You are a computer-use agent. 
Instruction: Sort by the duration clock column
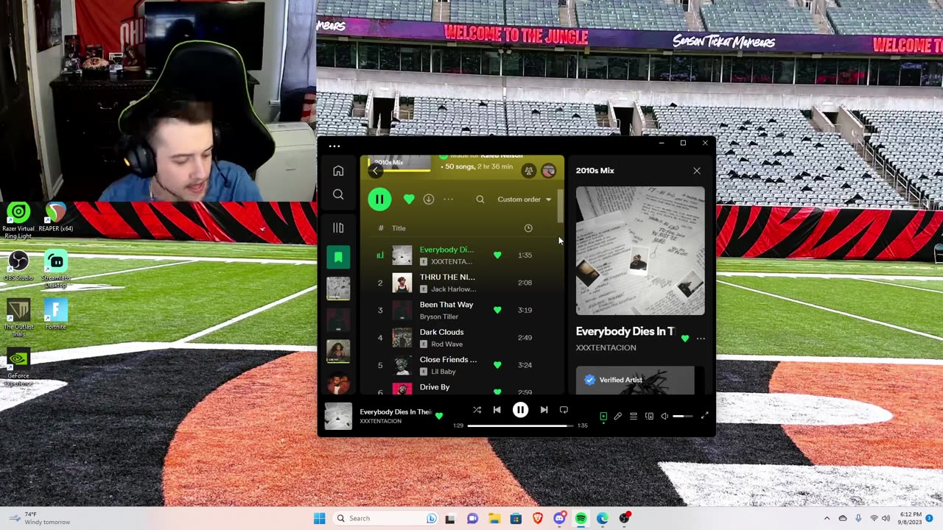point(528,228)
